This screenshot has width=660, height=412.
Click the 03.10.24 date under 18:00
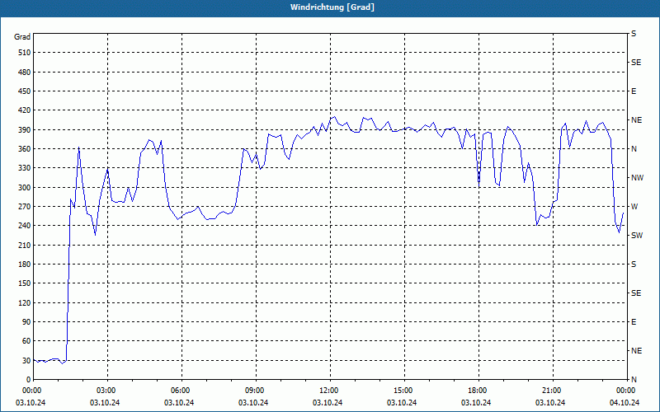tap(476, 403)
